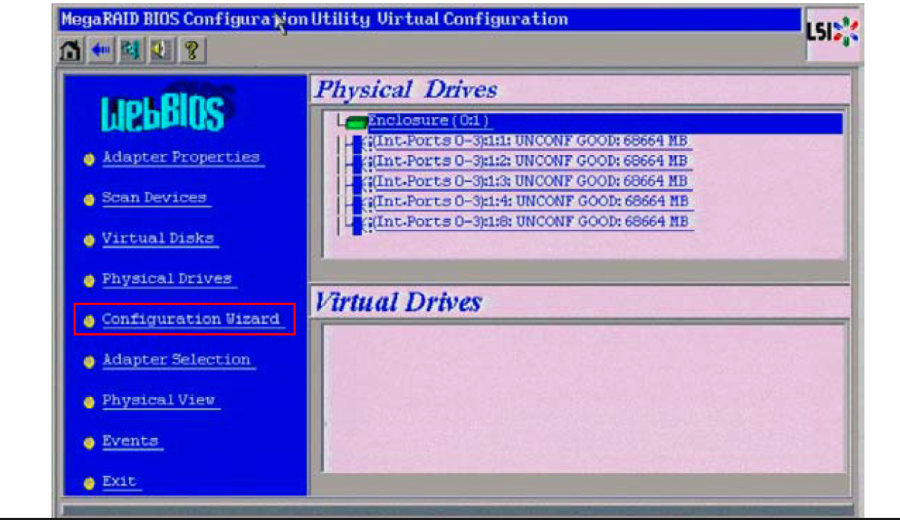Click Exit in the WebBIOS menu

pos(119,481)
